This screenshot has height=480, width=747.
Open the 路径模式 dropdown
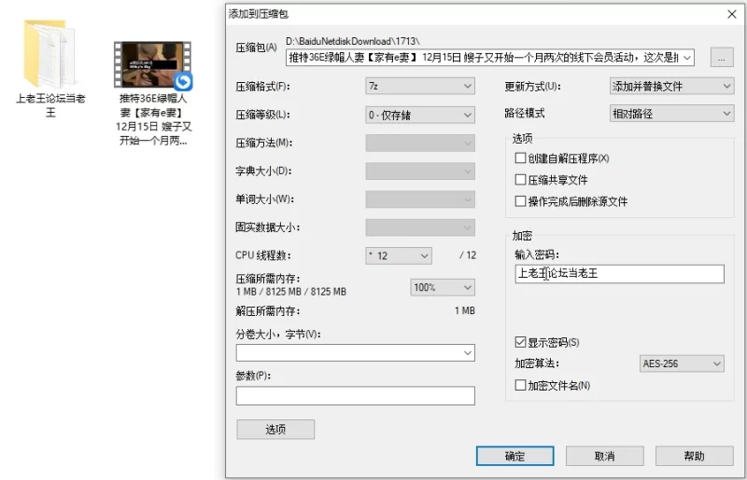pos(671,114)
